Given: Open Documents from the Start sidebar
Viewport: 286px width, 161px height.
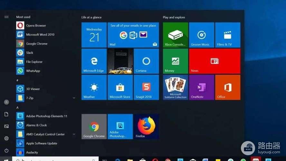Looking at the screenshot, I should point(6,114).
